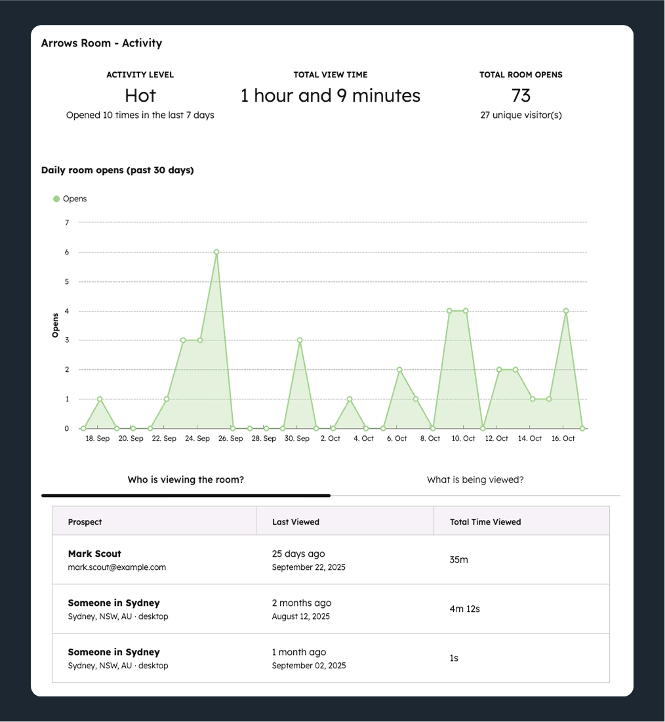Switch to What is being viewed tab
This screenshot has height=722, width=665.
[475, 479]
